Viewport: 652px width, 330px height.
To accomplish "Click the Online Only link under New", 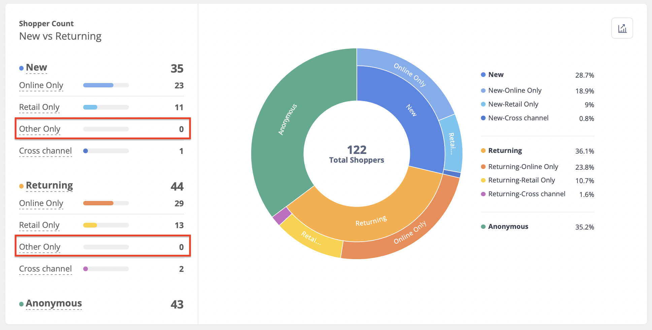I will tap(41, 85).
